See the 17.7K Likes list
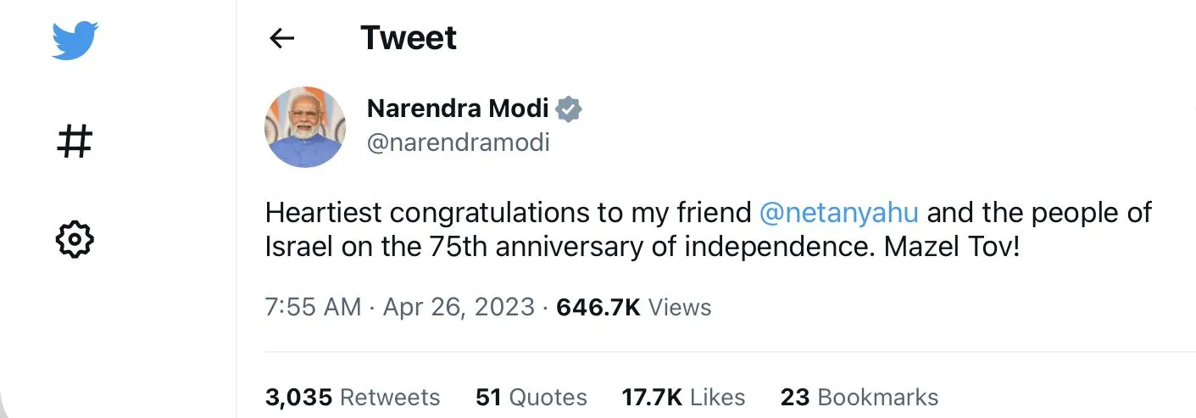Viewport: 1196px width, 418px height. [683, 397]
